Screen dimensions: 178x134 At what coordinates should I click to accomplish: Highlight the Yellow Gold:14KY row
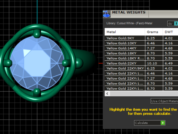pos(141,48)
